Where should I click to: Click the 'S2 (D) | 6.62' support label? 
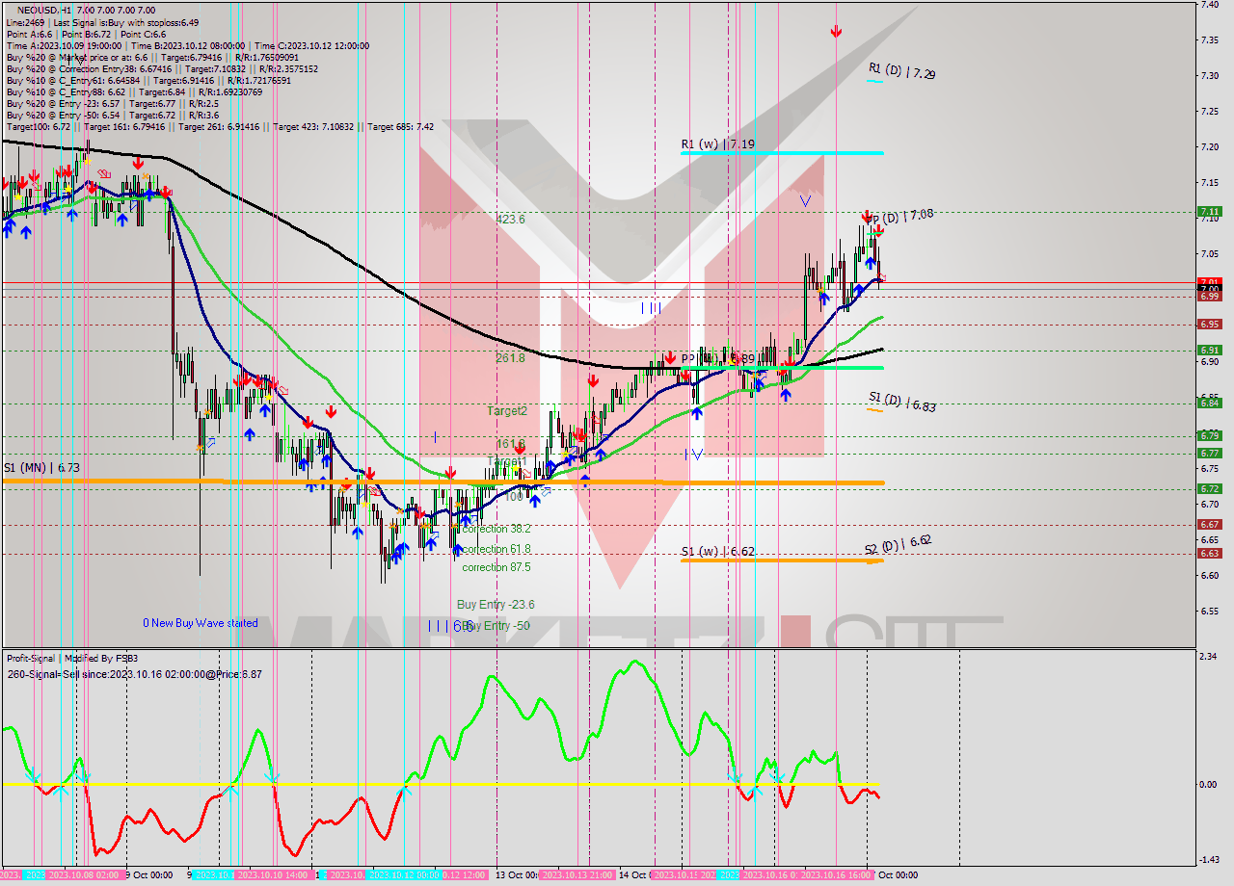pos(898,546)
